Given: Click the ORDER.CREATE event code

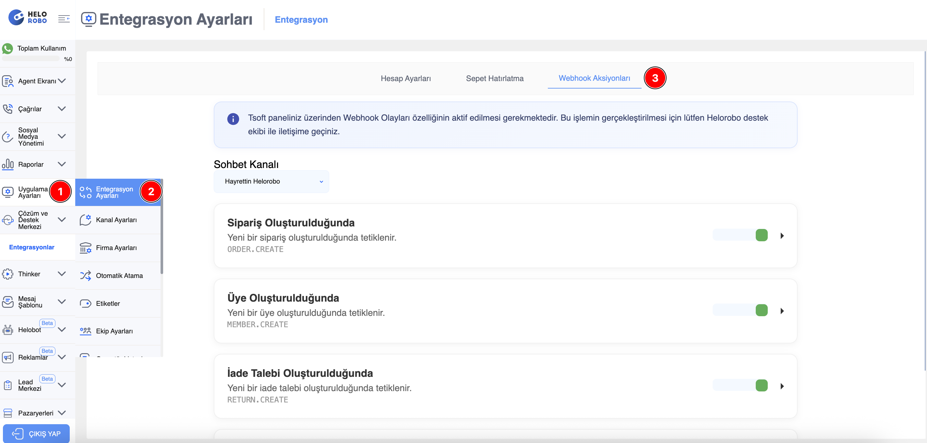Looking at the screenshot, I should pos(255,249).
